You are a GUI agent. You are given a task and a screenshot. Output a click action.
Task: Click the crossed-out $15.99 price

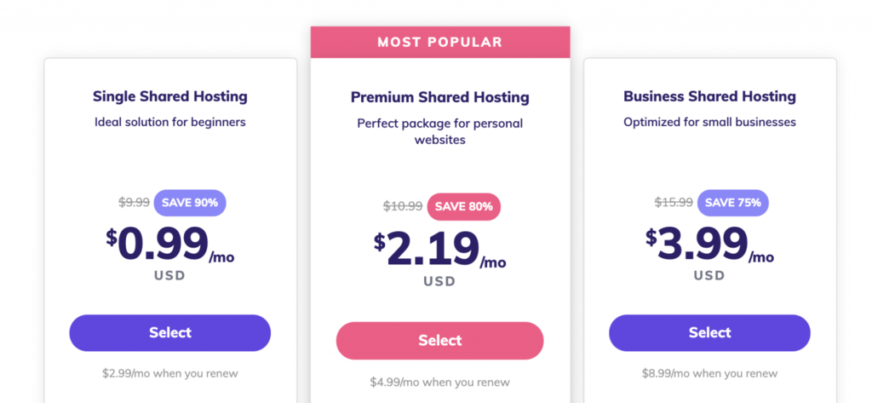(674, 203)
